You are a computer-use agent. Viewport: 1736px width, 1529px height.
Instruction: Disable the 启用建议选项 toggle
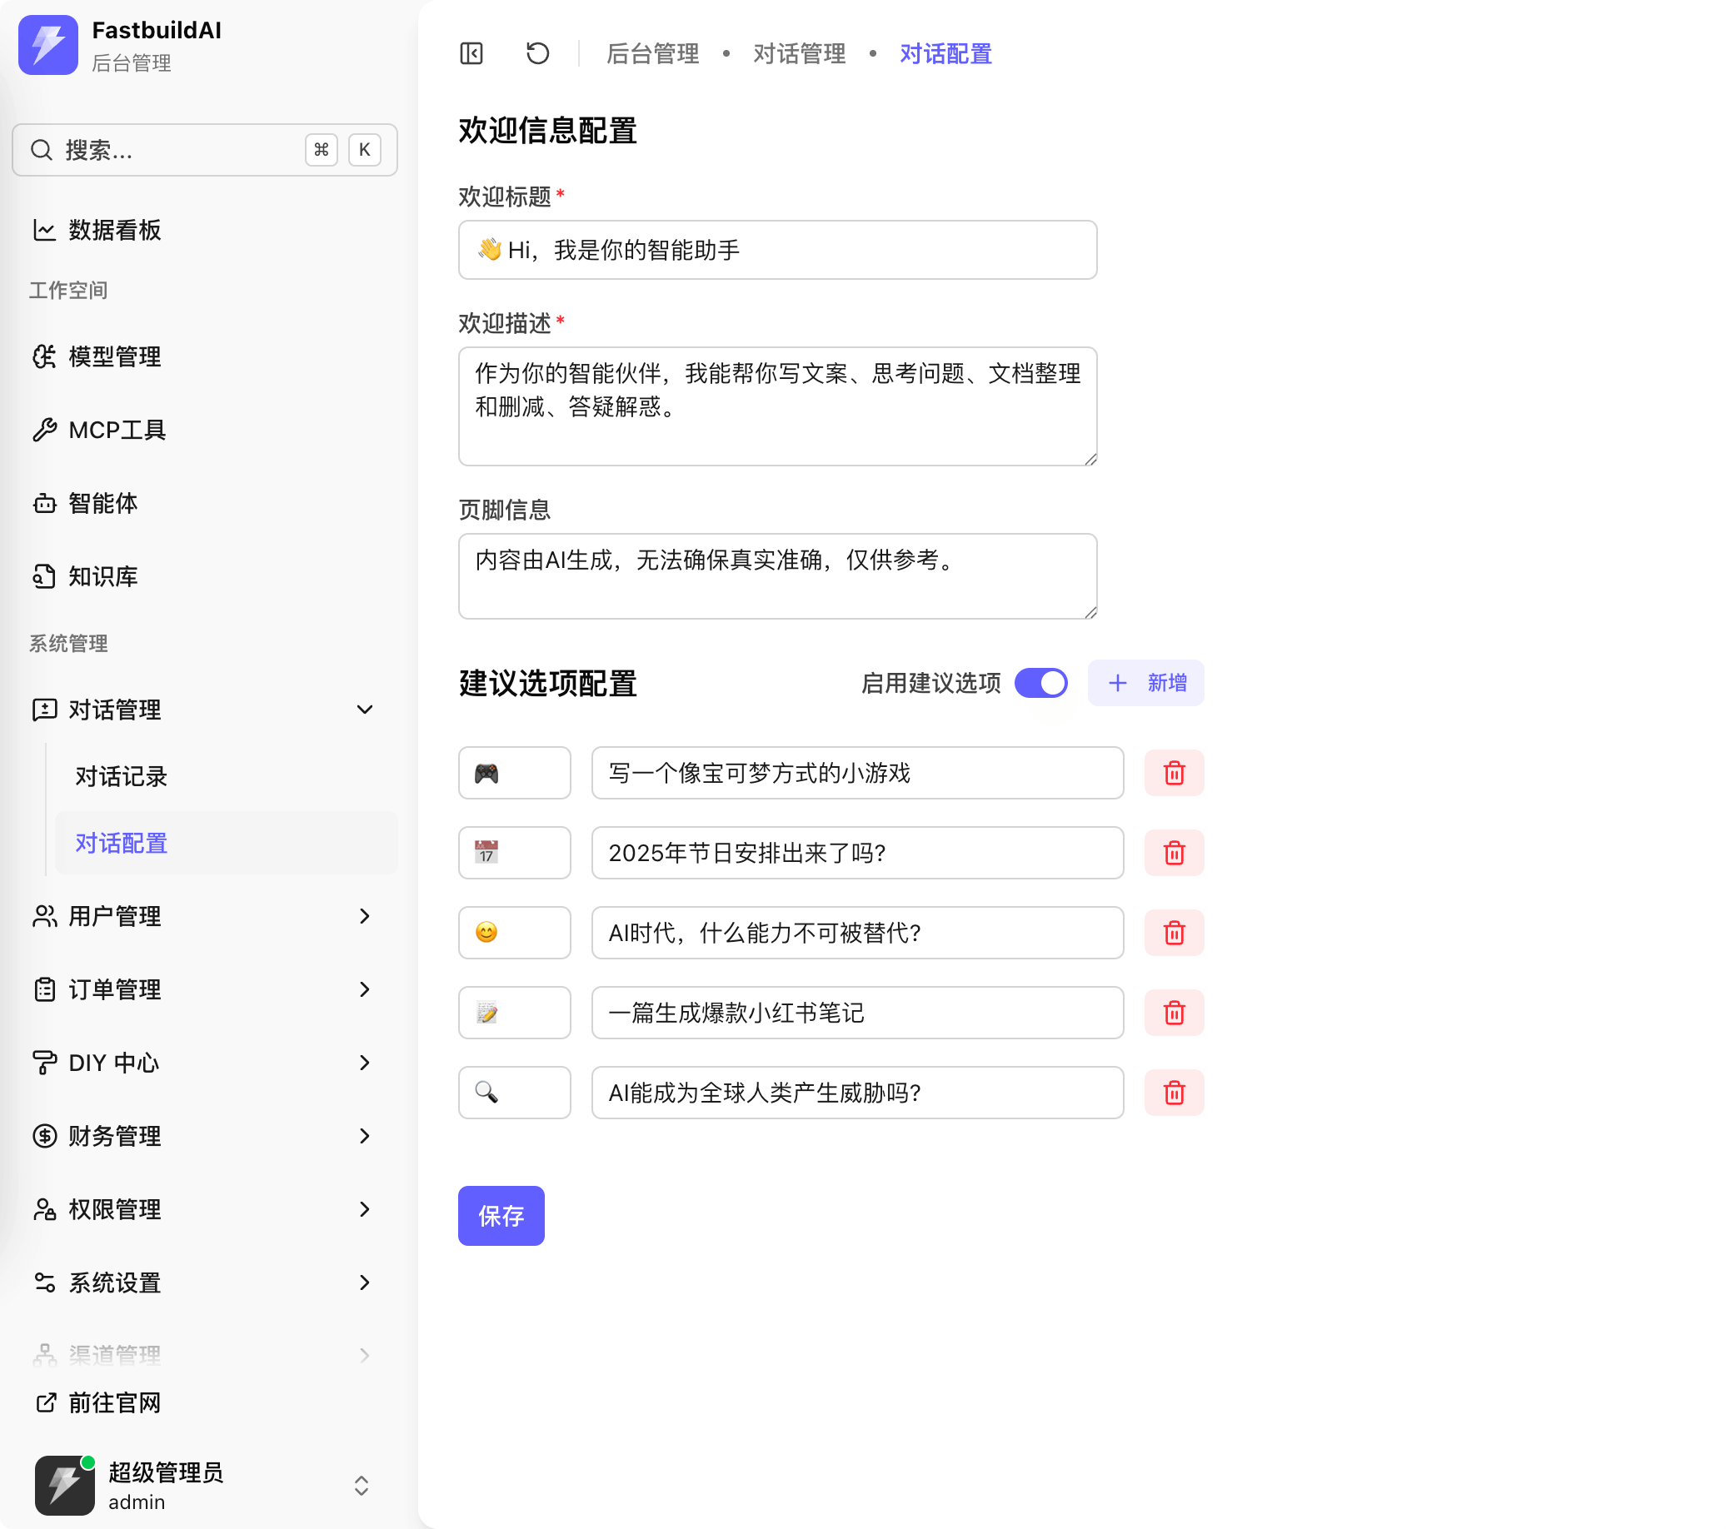(x=1040, y=683)
